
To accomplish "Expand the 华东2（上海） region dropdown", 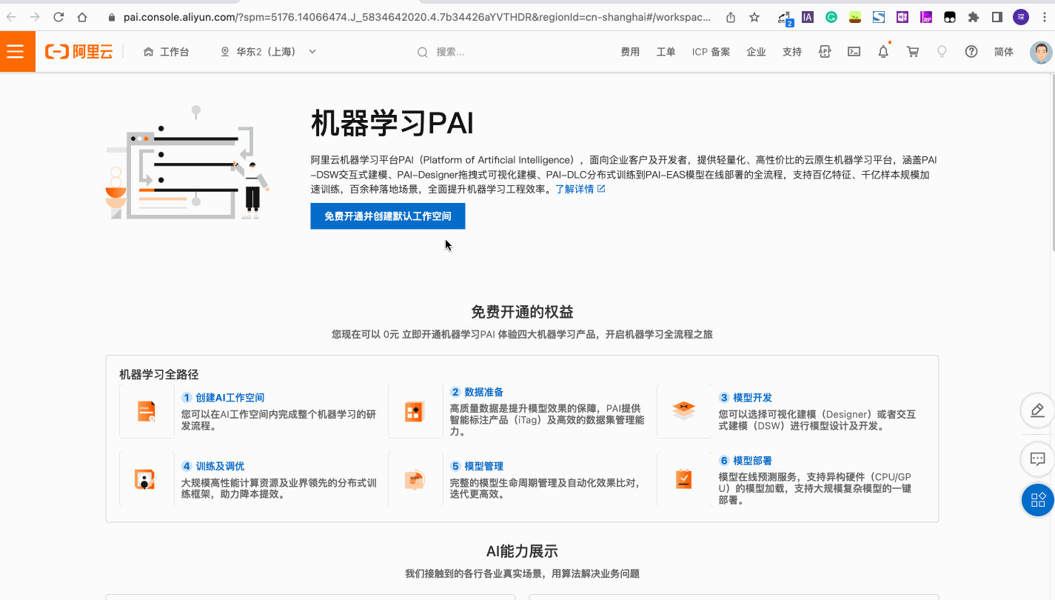I will [x=269, y=52].
